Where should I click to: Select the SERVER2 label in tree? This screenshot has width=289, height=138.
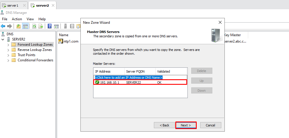19,39
